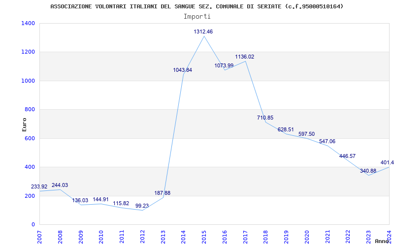Click the 'Importi' subtitle
Screen dimensions: 394x246
click(x=197, y=17)
